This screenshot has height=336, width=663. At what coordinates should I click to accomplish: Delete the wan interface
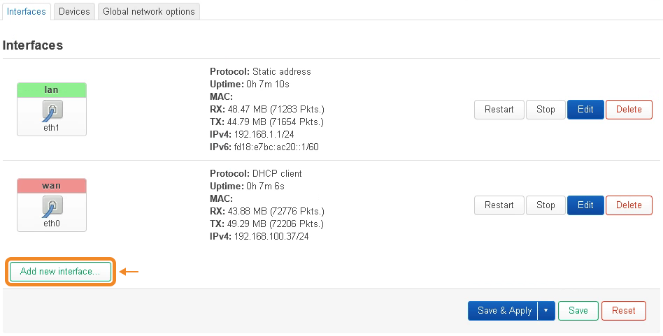(x=629, y=205)
